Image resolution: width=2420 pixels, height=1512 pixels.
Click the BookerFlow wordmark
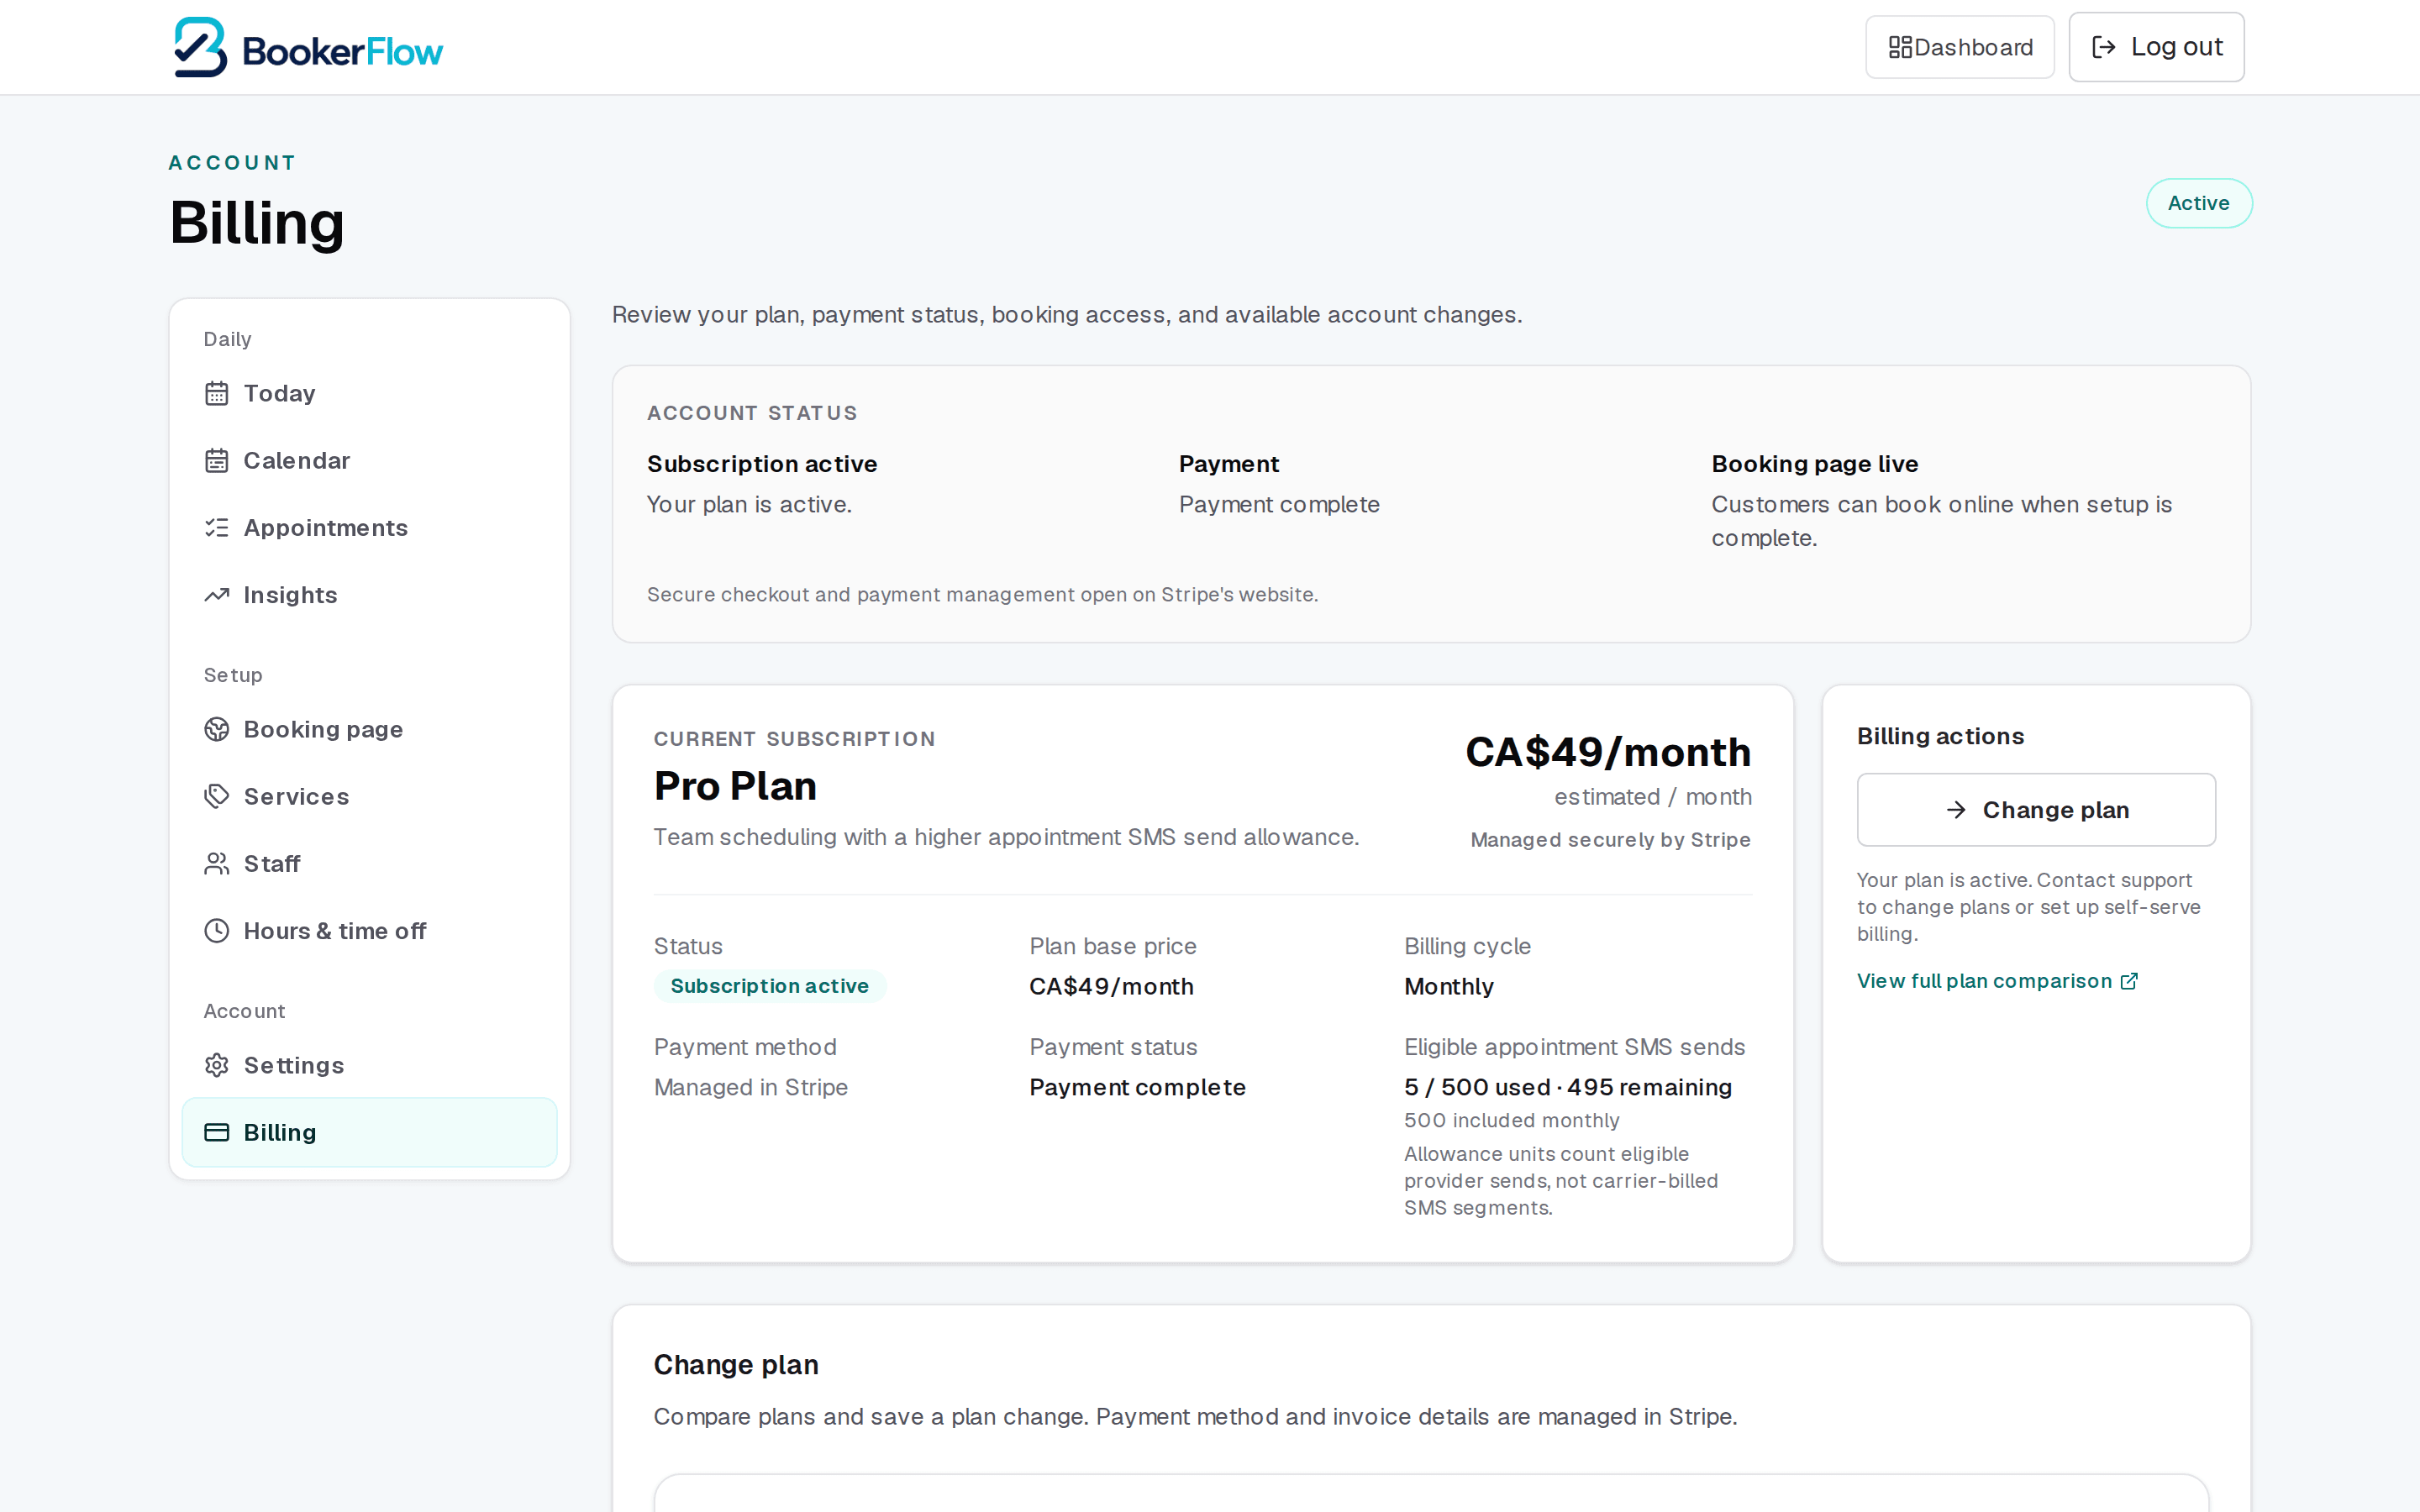[x=342, y=51]
